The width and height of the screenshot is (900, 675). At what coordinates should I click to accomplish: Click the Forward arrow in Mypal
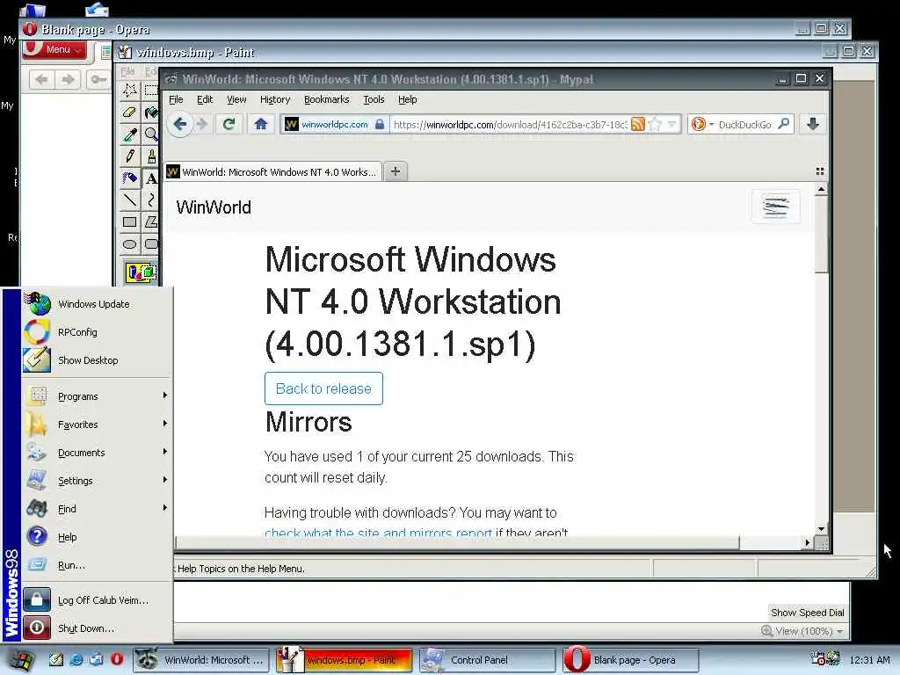(201, 124)
